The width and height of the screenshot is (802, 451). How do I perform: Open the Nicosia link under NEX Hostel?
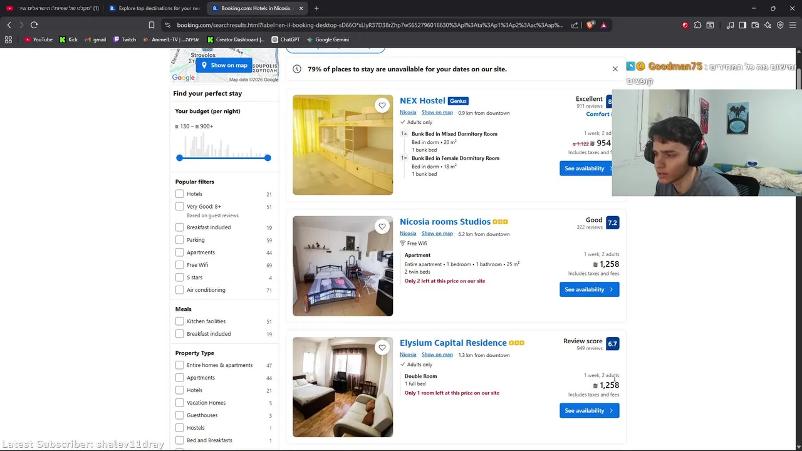click(408, 113)
